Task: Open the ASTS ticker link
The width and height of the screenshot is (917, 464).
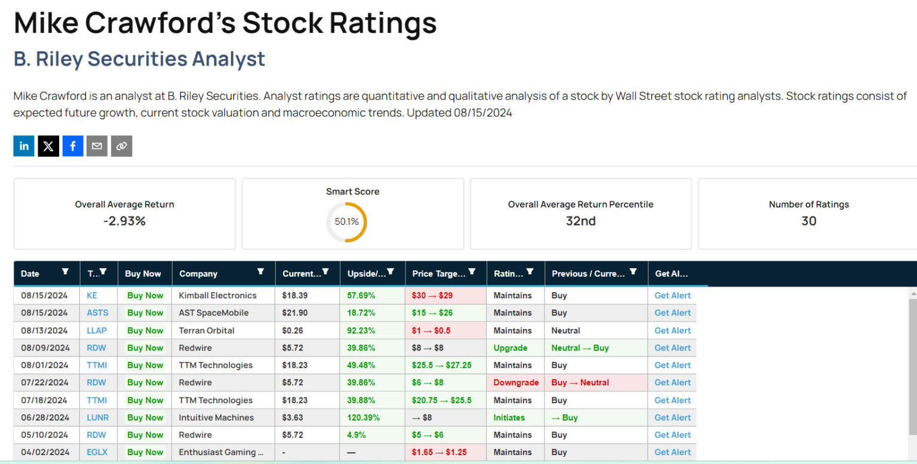Action: pyautogui.click(x=96, y=313)
